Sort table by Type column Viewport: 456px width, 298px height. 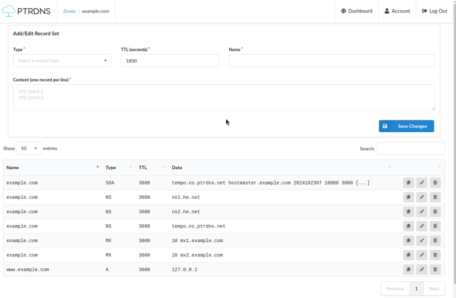click(x=119, y=167)
